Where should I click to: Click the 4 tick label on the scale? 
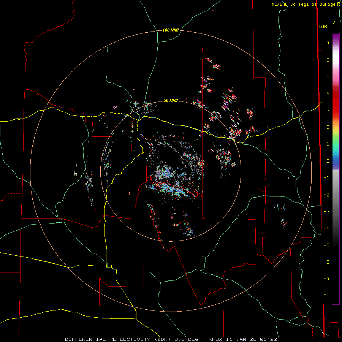(x=328, y=93)
